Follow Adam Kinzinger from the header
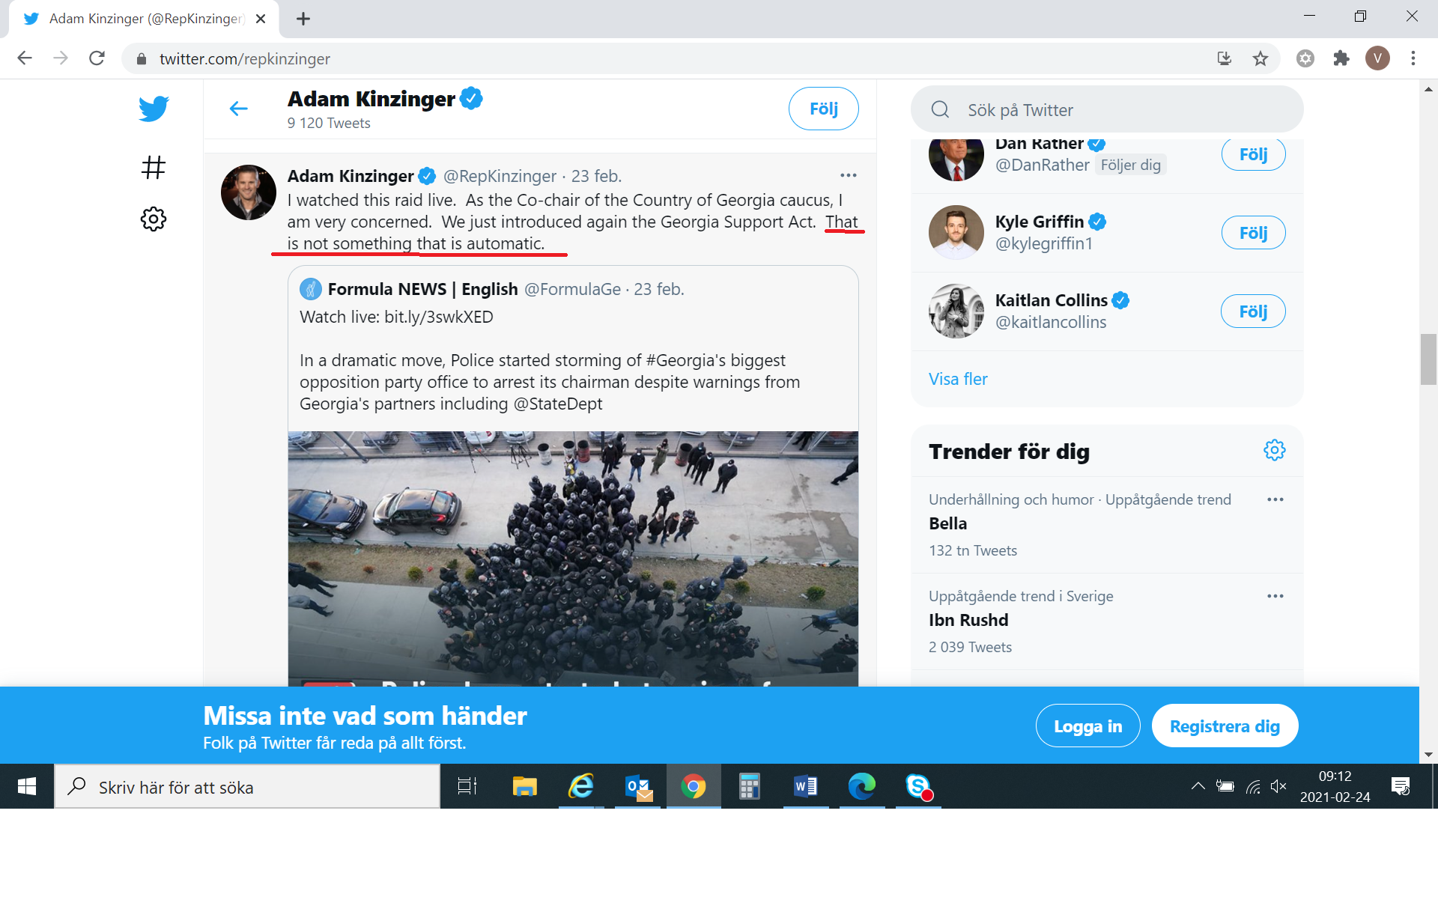1438x900 pixels. [x=823, y=109]
